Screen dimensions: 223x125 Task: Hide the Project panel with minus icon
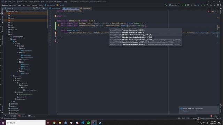tap(47, 8)
